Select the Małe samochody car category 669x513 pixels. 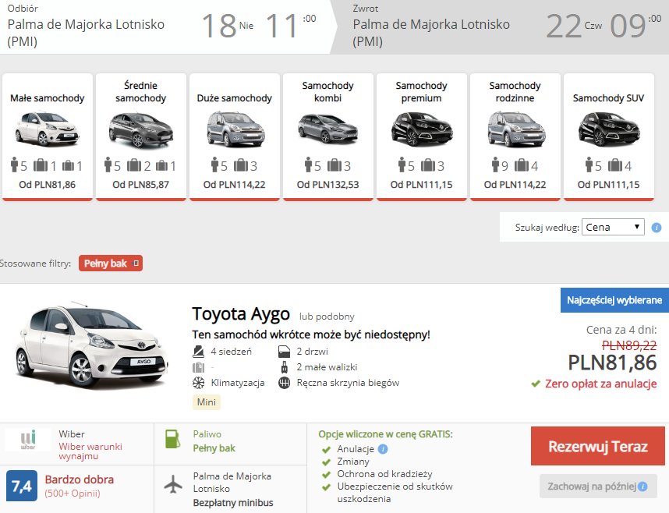point(48,136)
